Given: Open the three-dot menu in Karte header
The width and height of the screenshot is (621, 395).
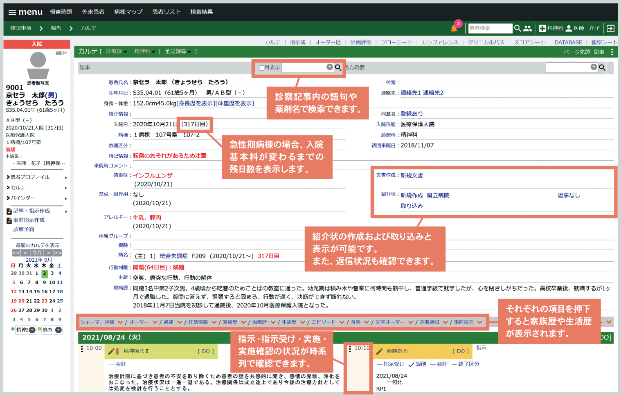Looking at the screenshot, I should coord(612,52).
